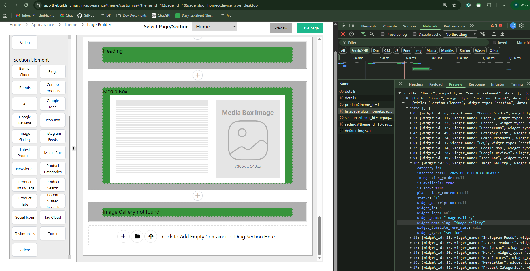Expand widget_id 47 Media Box entry
This screenshot has height=271, width=530.
[x=411, y=248]
